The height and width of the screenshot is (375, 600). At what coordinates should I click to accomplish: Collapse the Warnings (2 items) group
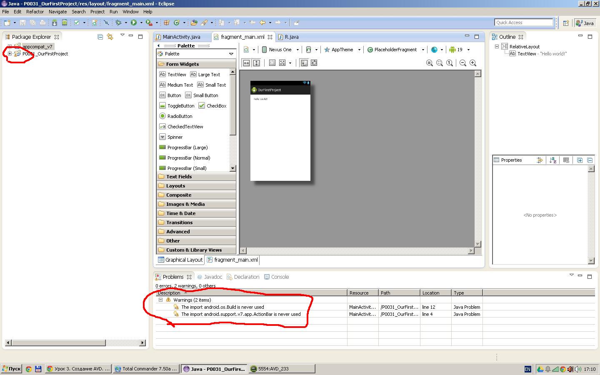pyautogui.click(x=160, y=300)
